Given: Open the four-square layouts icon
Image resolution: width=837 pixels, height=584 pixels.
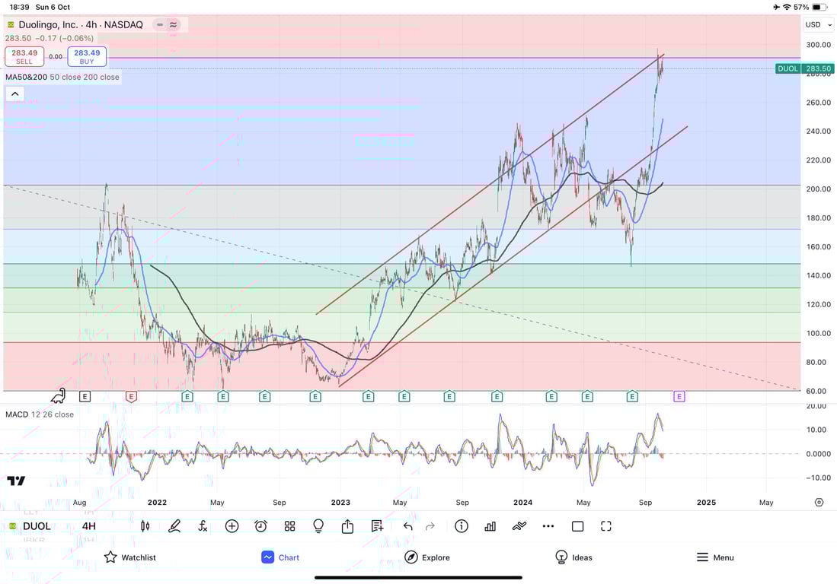Looking at the screenshot, I should coord(289,526).
